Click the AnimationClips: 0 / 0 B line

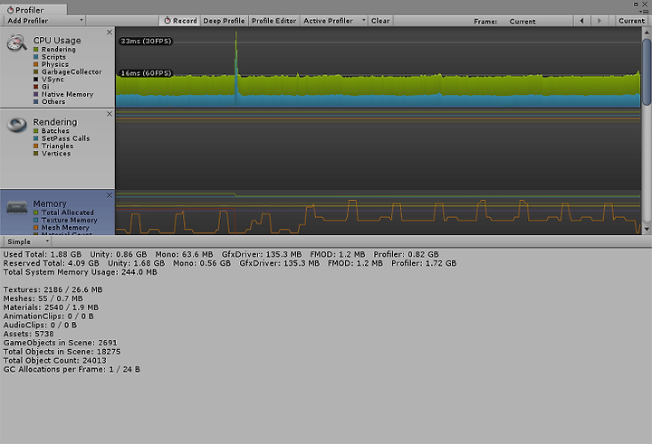(49, 316)
